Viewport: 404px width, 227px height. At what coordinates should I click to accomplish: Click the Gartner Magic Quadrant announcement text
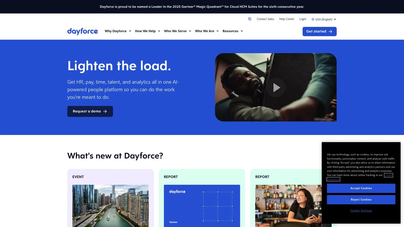coord(202,7)
